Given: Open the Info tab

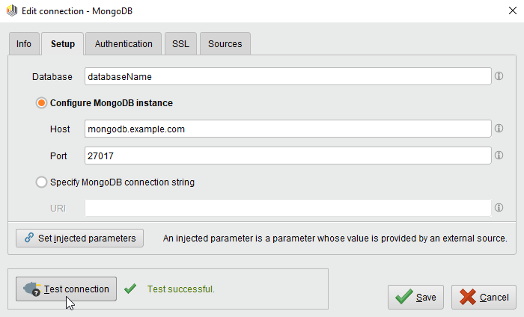Looking at the screenshot, I should coord(24,44).
